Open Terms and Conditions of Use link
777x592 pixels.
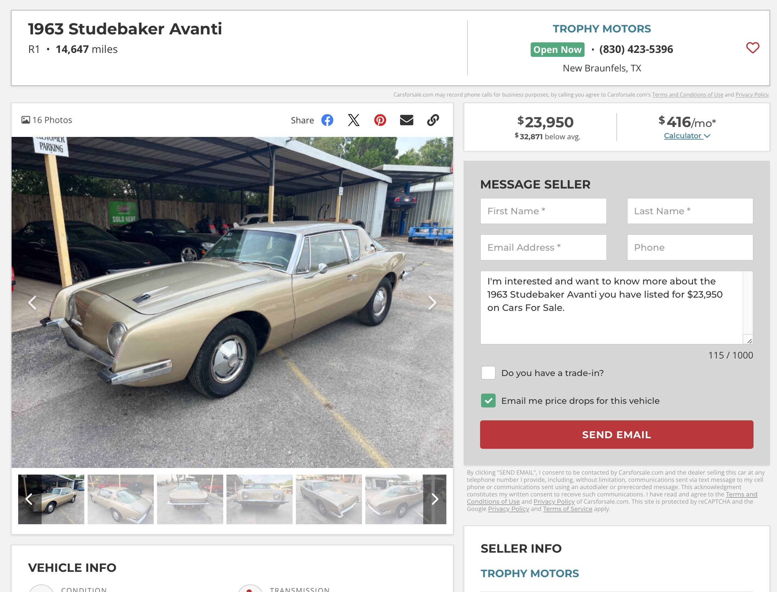click(687, 95)
